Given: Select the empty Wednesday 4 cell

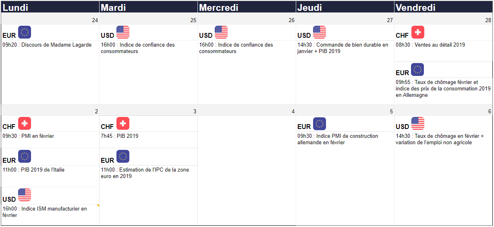Looking at the screenshot, I should pos(247,170).
